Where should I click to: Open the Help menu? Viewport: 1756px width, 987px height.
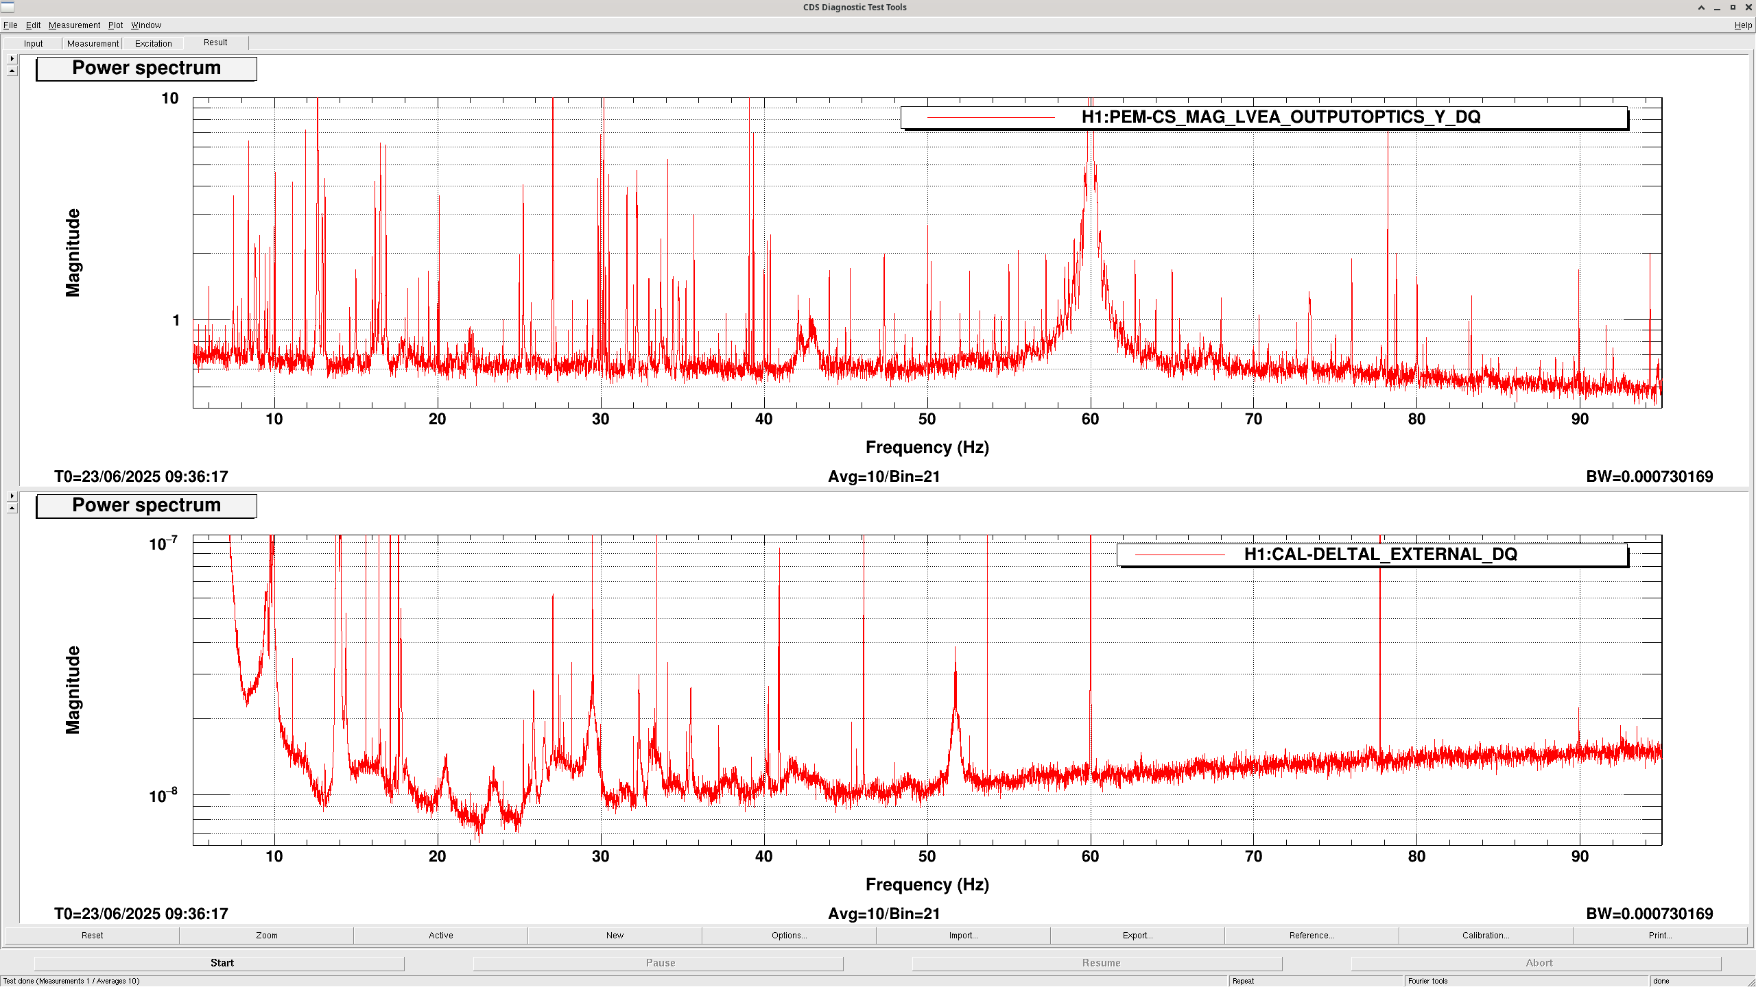(1743, 25)
